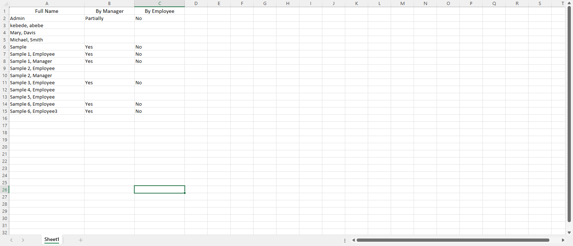Click the vertical scrollbar thumb

569,114
